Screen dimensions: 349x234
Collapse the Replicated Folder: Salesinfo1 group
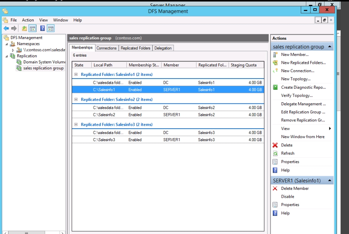pos(76,75)
